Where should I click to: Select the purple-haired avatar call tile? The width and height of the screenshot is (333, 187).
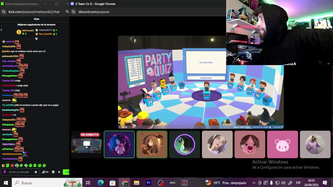[119, 144]
